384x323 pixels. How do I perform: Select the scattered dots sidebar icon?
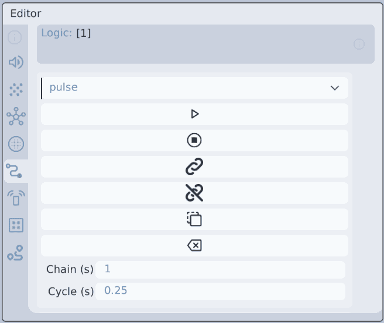coord(16,89)
